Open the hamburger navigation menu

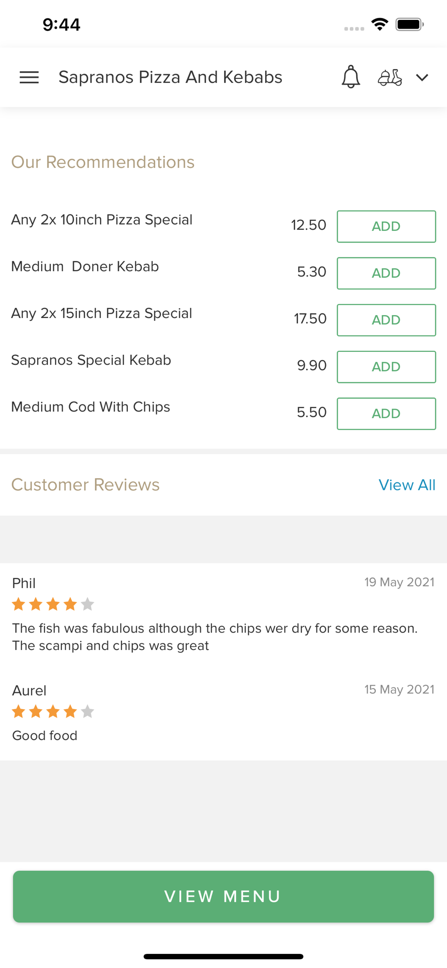(x=29, y=77)
